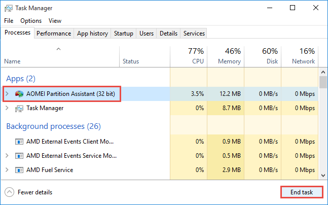Switch to the Performance tab
The width and height of the screenshot is (328, 205).
54,33
